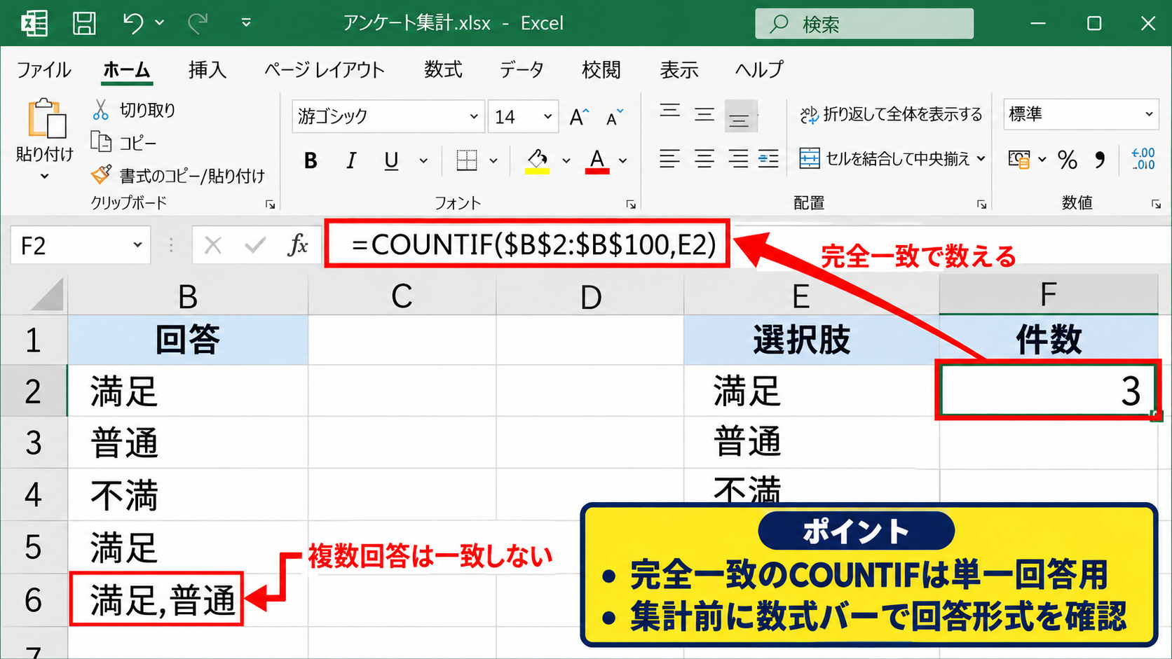
Task: Click the borders grid icon
Action: (467, 160)
